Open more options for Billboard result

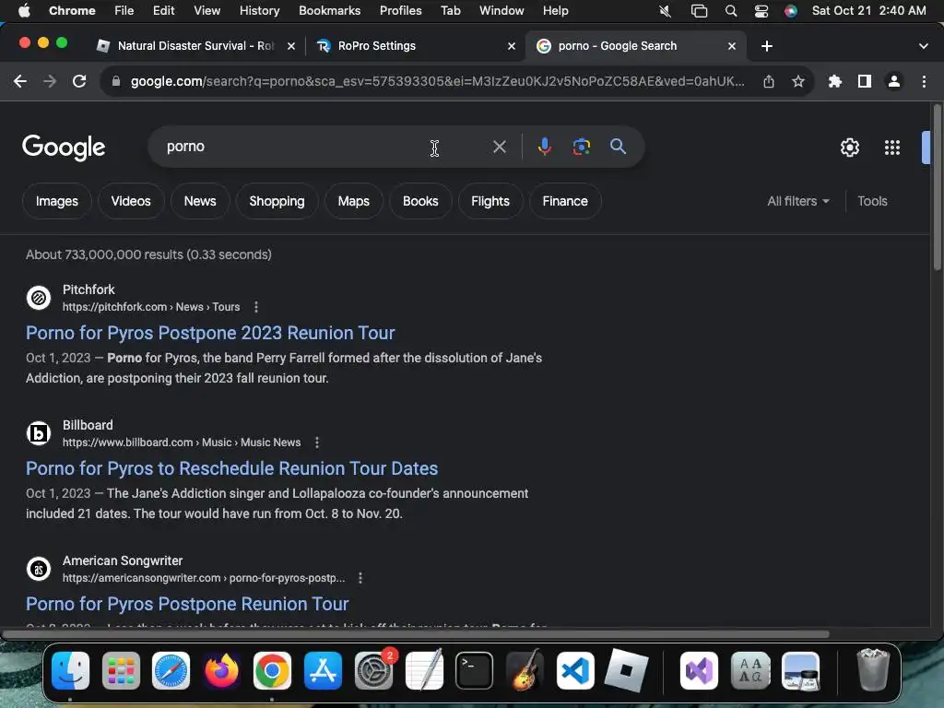[317, 442]
